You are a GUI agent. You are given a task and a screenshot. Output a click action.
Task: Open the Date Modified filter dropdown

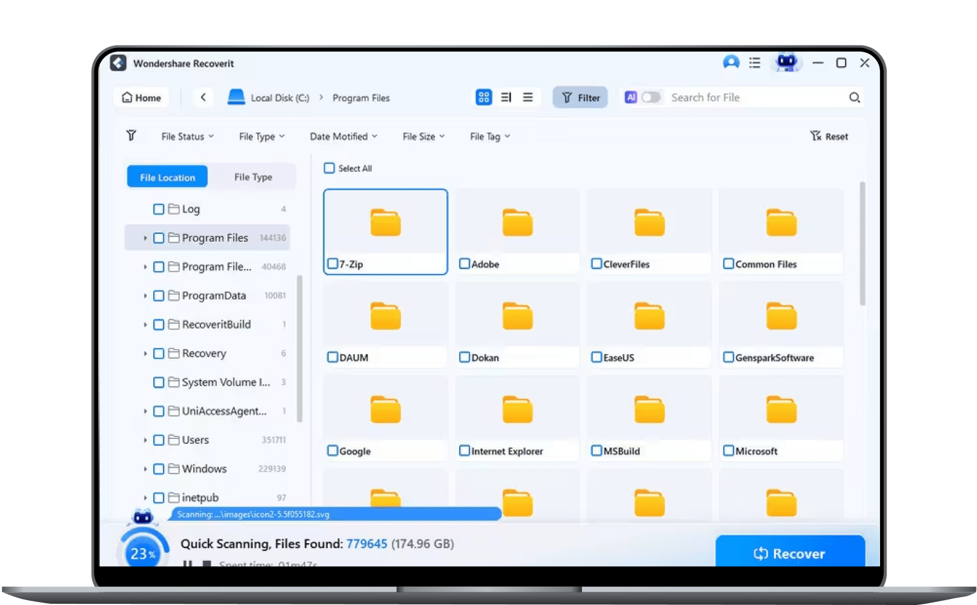343,136
